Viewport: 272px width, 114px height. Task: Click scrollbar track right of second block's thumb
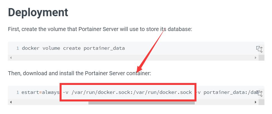[224, 102]
